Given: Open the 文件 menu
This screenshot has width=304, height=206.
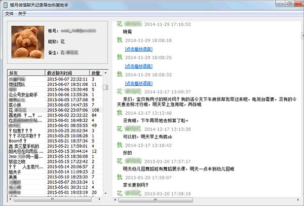Looking at the screenshot, I should click(x=9, y=14).
